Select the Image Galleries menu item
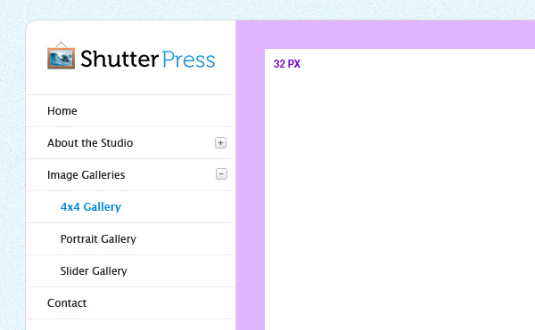 click(86, 175)
